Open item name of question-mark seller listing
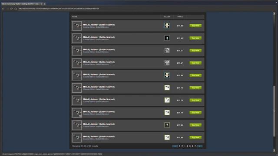This screenshot has width=278, height=156. pyautogui.click(x=99, y=124)
